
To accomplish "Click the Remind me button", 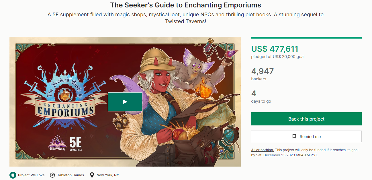I will click(306, 137).
